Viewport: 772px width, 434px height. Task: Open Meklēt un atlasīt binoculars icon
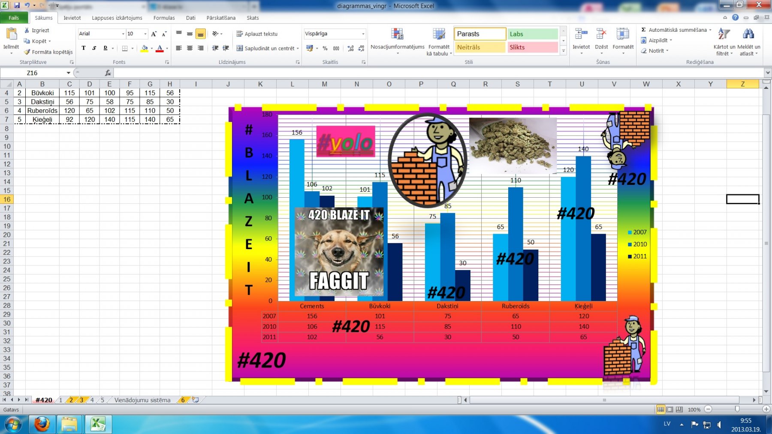click(748, 34)
